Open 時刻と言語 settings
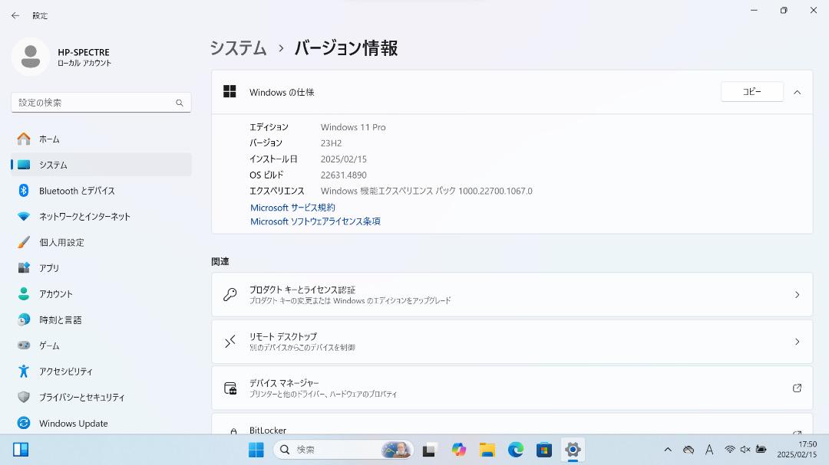Screen dimensions: 829x465 tap(101, 320)
